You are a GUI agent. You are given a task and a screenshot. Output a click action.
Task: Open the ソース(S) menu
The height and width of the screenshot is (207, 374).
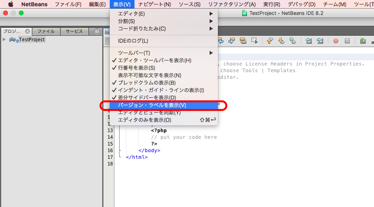coord(190,4)
